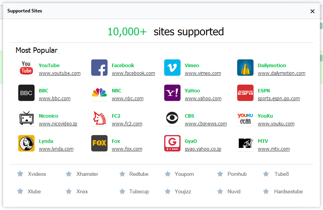Click the star beside Xtube
This screenshot has width=323, height=210.
(20, 191)
